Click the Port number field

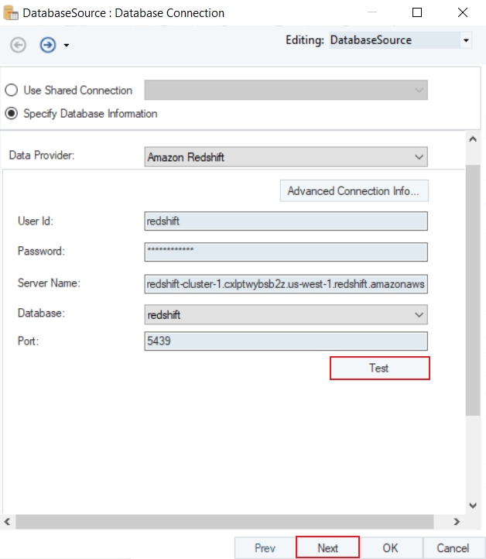pos(286,341)
